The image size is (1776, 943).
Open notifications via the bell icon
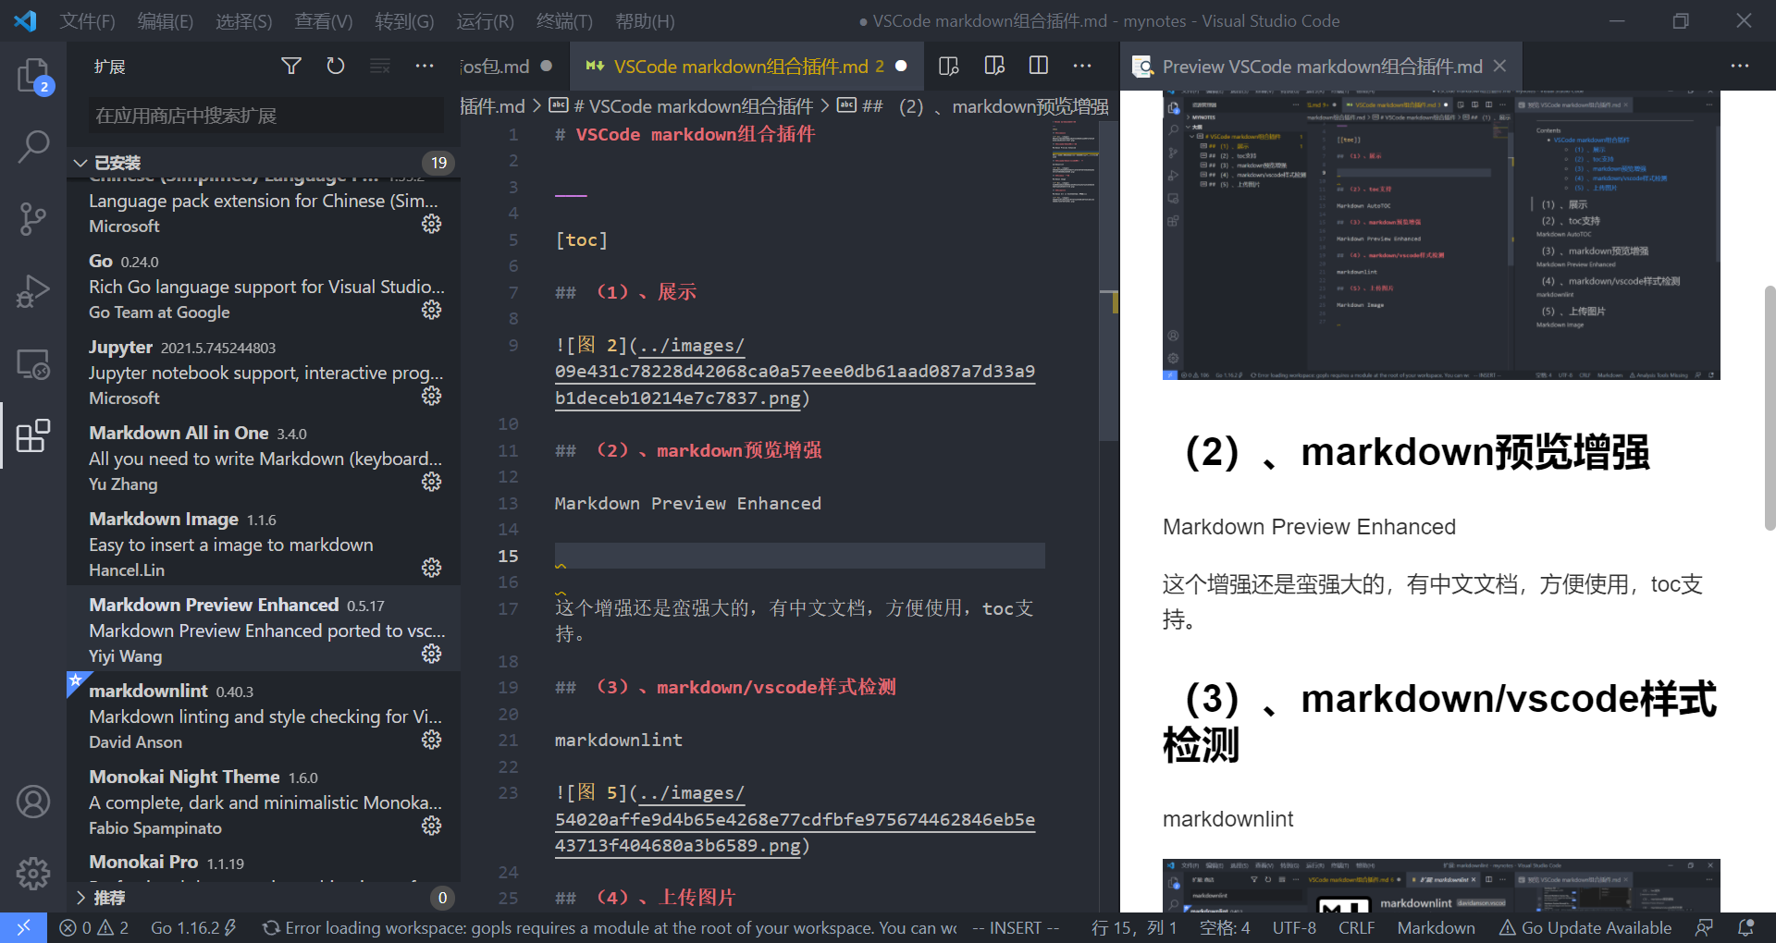1746,927
